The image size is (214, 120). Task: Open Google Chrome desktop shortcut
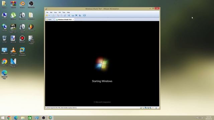(x=4, y=62)
